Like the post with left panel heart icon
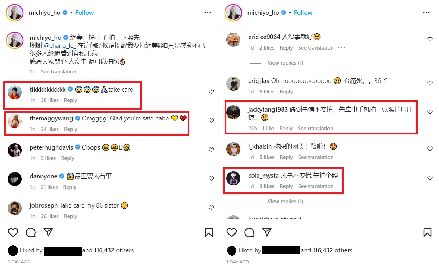 click(13, 232)
